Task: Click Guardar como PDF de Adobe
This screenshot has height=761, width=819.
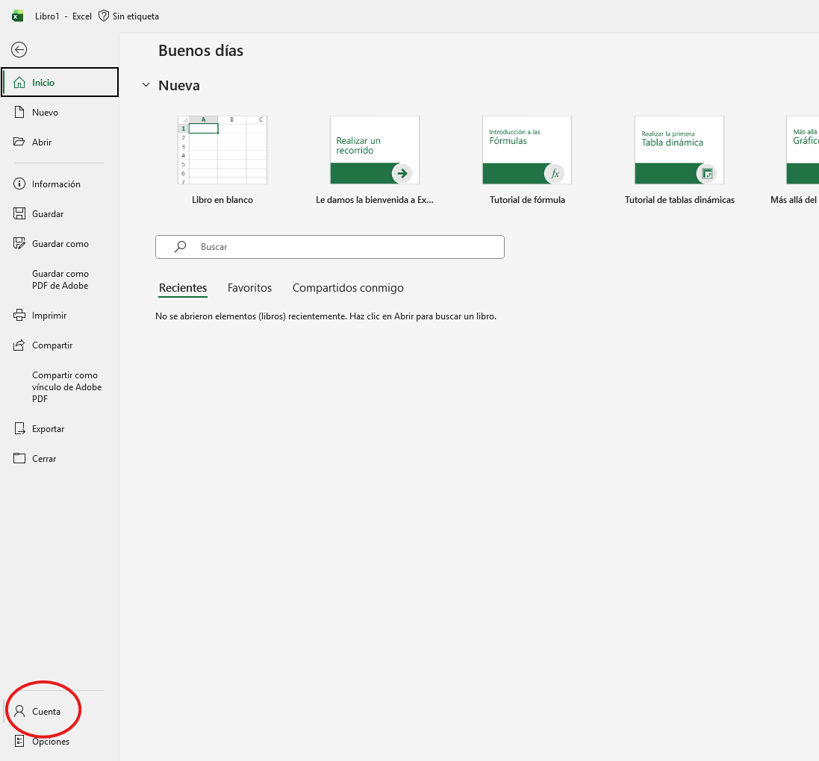Action: pyautogui.click(x=60, y=280)
